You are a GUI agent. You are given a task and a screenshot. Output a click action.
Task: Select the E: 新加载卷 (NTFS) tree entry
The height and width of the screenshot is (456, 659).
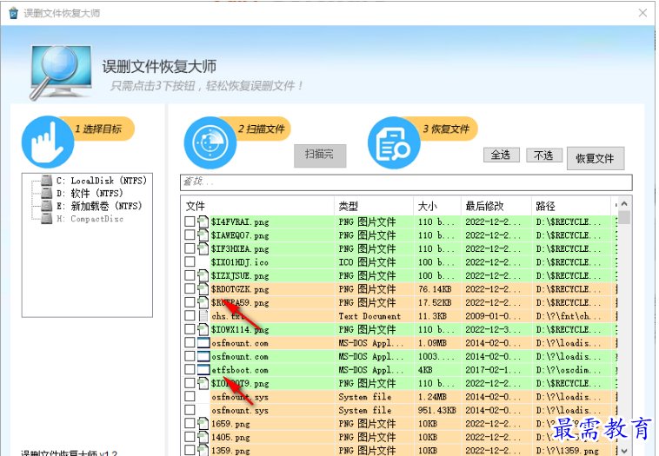pos(99,206)
